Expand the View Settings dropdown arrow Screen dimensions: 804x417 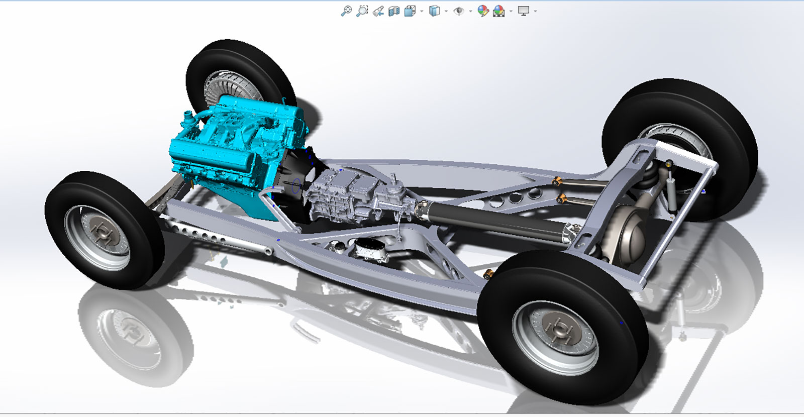pos(536,11)
